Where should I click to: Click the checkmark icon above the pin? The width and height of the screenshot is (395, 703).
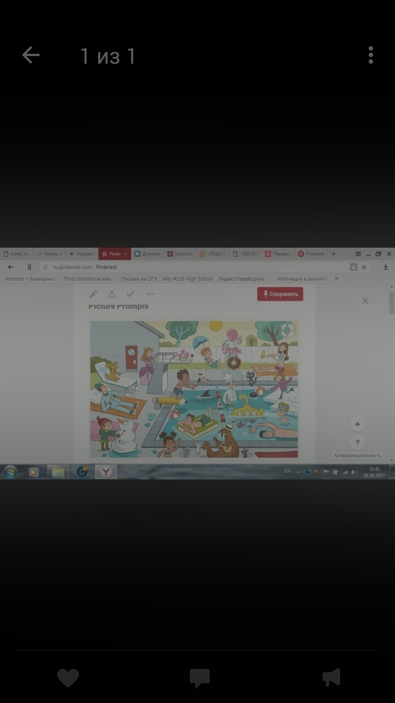[130, 294]
